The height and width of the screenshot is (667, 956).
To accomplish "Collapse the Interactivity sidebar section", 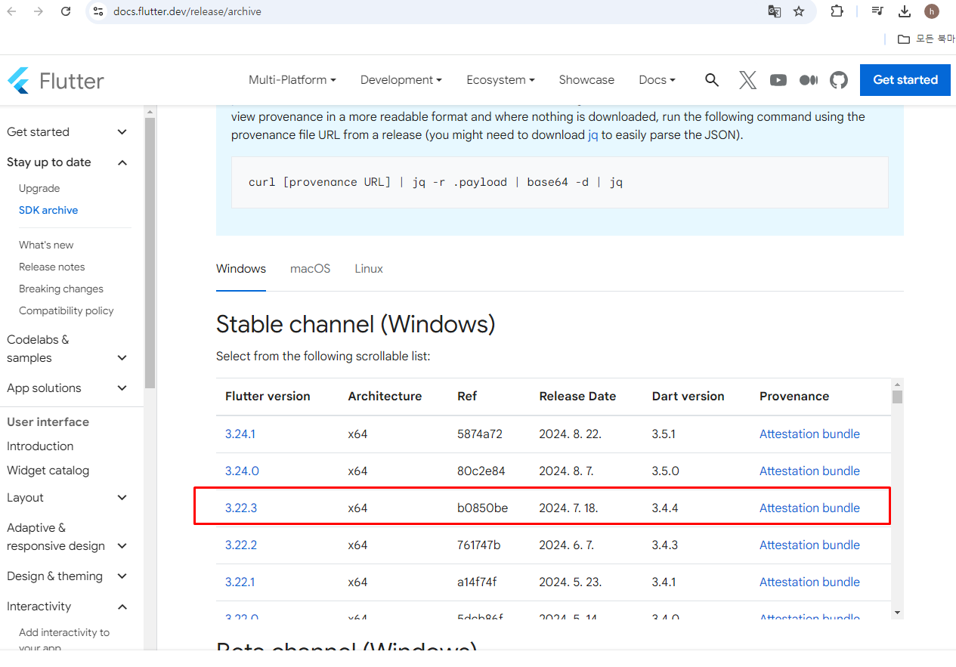I will pos(68,607).
